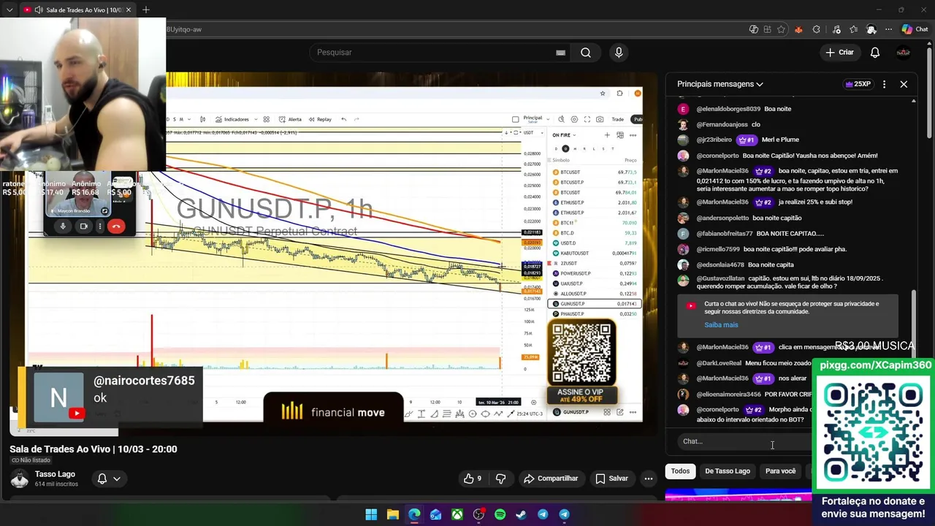Open File Explorer from taskbar
Screen dimensions: 935x526
coord(392,514)
